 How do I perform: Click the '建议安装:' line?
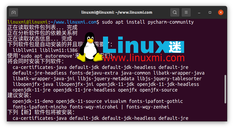tap(19, 95)
